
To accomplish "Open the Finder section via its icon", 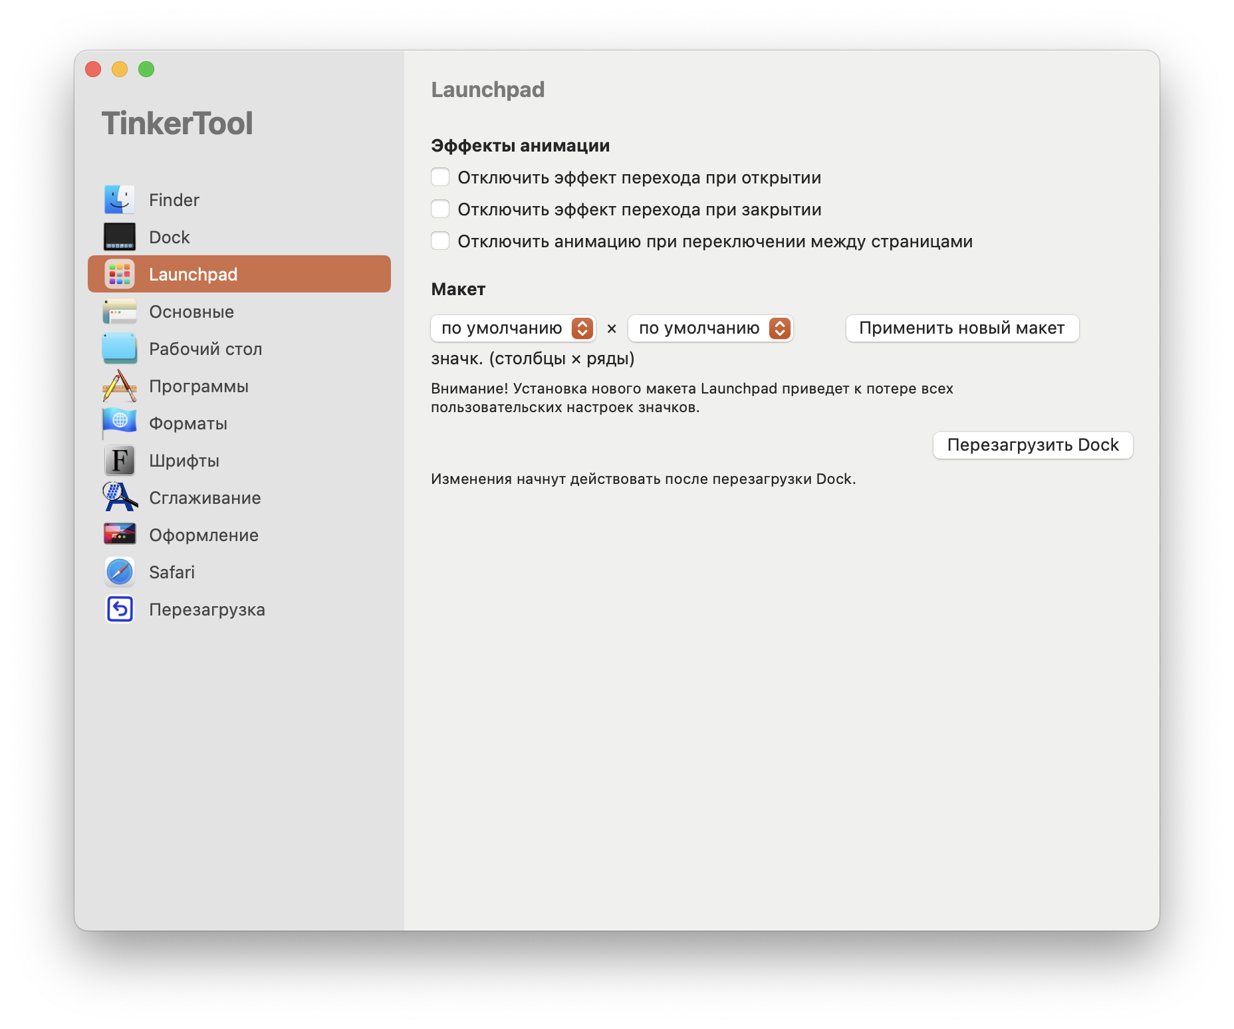I will click(120, 199).
